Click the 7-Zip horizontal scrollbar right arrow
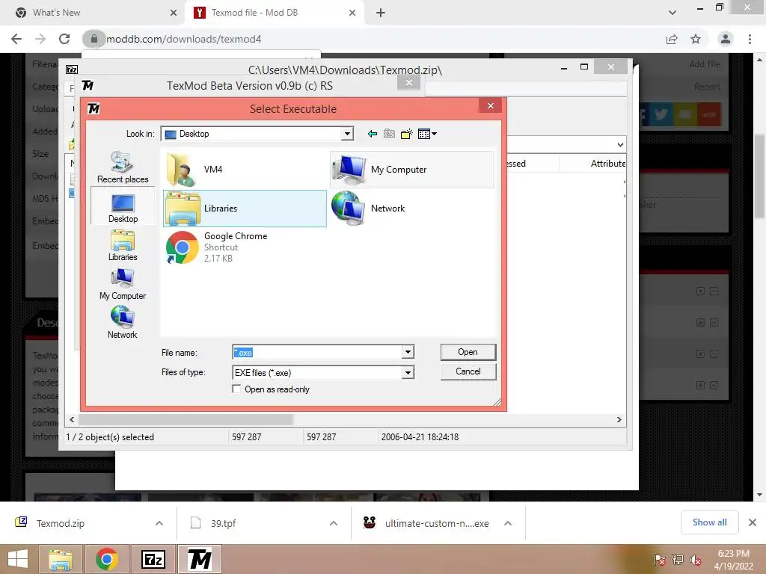 point(619,420)
